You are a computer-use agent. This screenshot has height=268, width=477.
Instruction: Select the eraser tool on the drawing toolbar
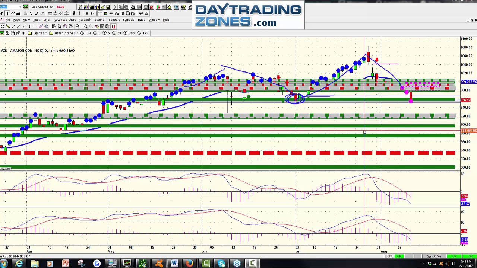pyautogui.click(x=97, y=26)
